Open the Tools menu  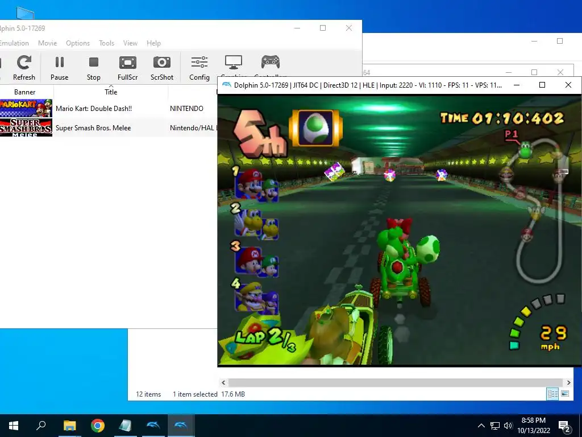pyautogui.click(x=106, y=43)
